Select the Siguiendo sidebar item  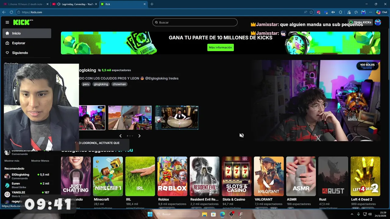click(27, 53)
